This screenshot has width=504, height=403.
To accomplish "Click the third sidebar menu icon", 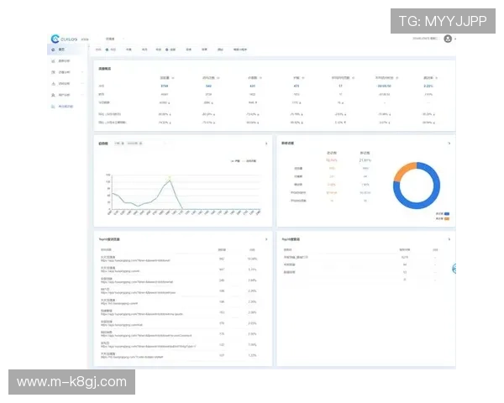I will (52, 73).
